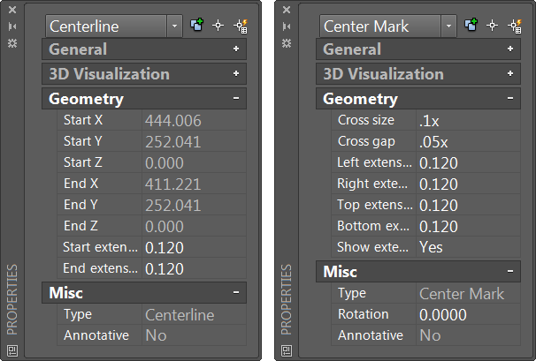Open palette properties menu on Centerline palette
This screenshot has width=536, height=361.
point(12,41)
